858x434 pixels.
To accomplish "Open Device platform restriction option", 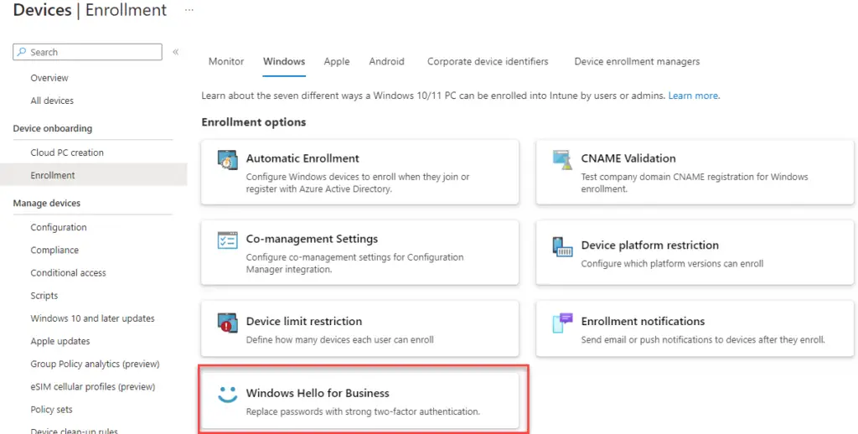I will [x=695, y=253].
